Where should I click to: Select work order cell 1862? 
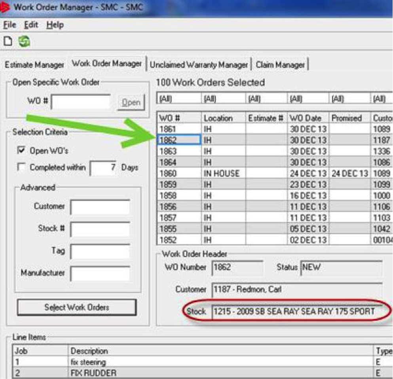pos(179,140)
